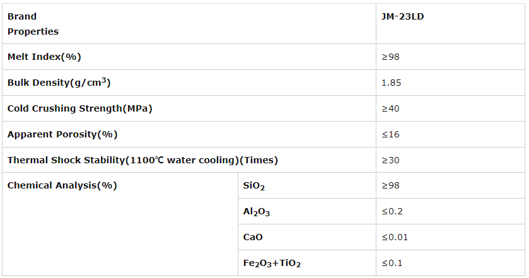Screen dimensions: 529x278
Task: Click the Melt Index(%) row label
Action: coord(44,57)
